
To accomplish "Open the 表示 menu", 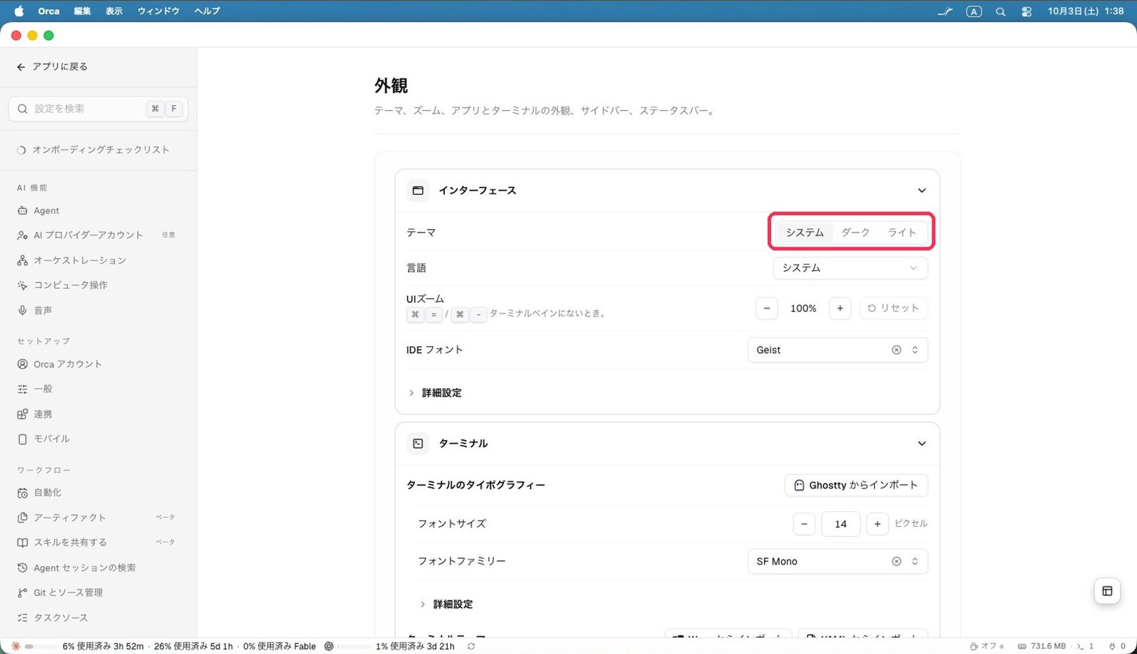I will [x=114, y=11].
